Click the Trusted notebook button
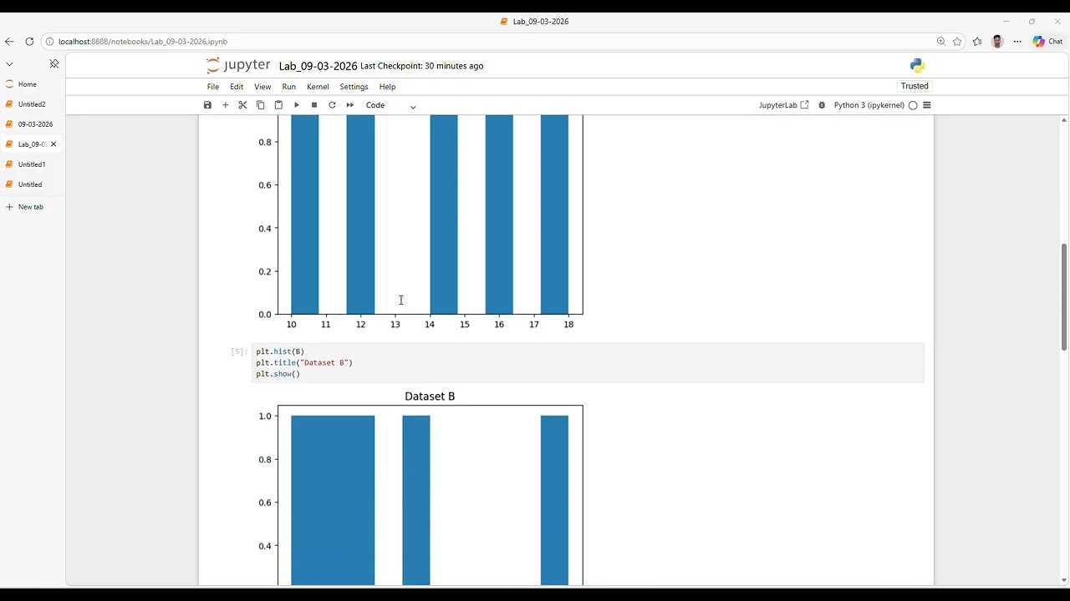The width and height of the screenshot is (1070, 601). click(915, 86)
